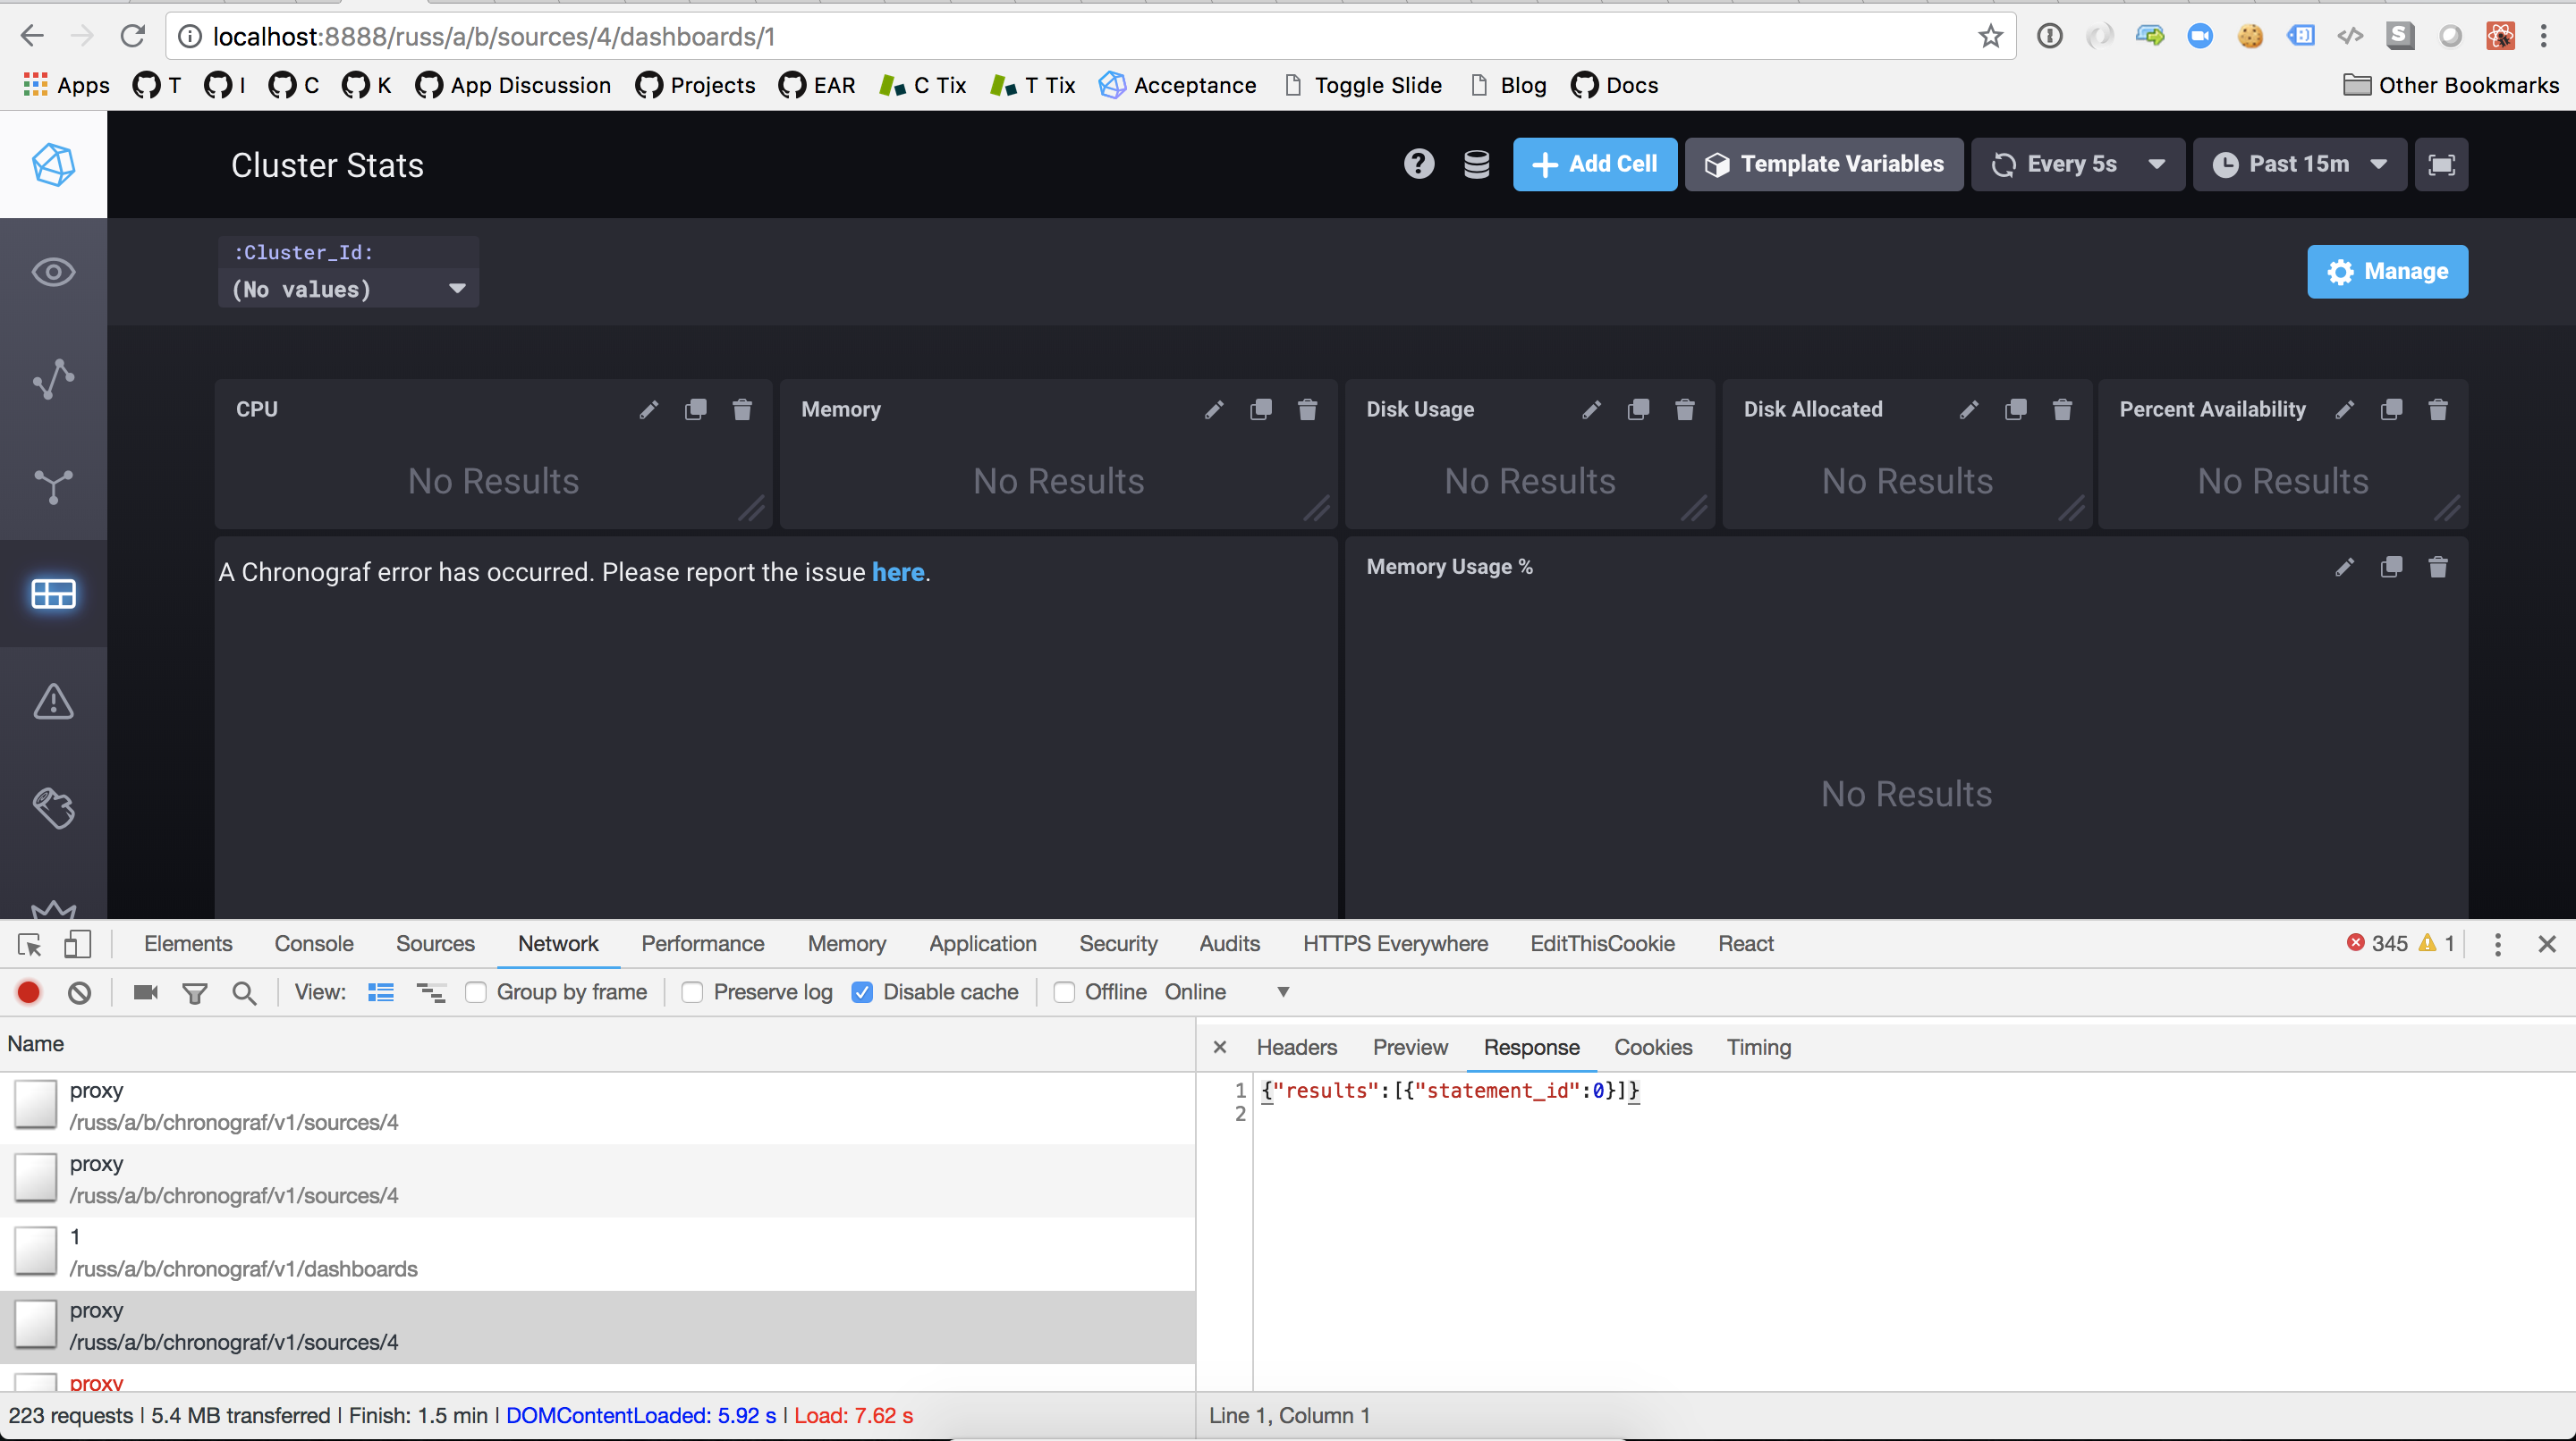Uncheck Disable cache checkbox
2576x1441 pixels.
click(862, 992)
